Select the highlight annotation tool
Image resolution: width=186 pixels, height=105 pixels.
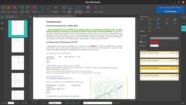pos(175,19)
